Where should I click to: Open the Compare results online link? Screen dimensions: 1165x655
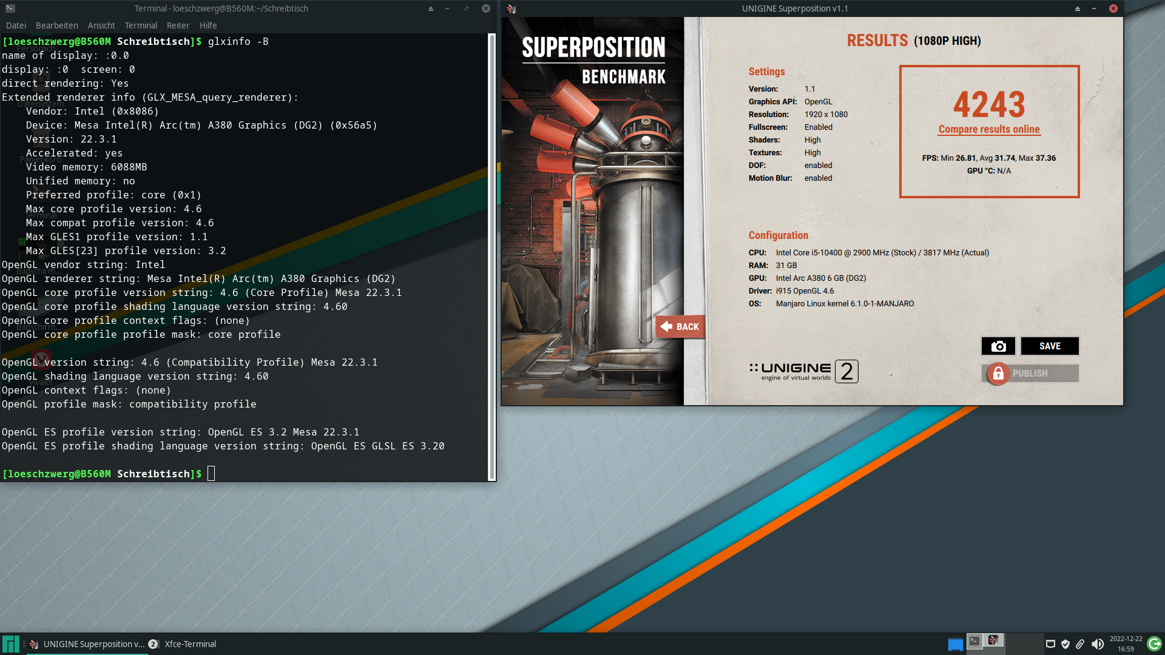pos(989,129)
